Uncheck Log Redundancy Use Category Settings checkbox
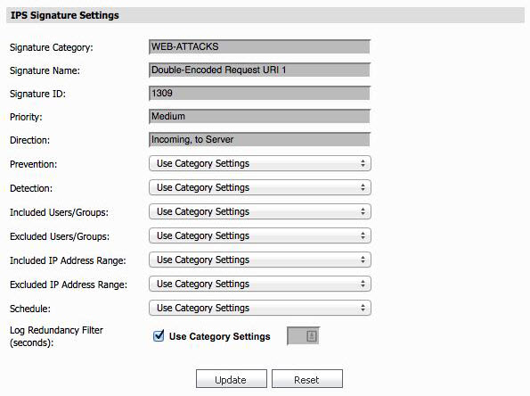This screenshot has width=530, height=396. pyautogui.click(x=159, y=335)
